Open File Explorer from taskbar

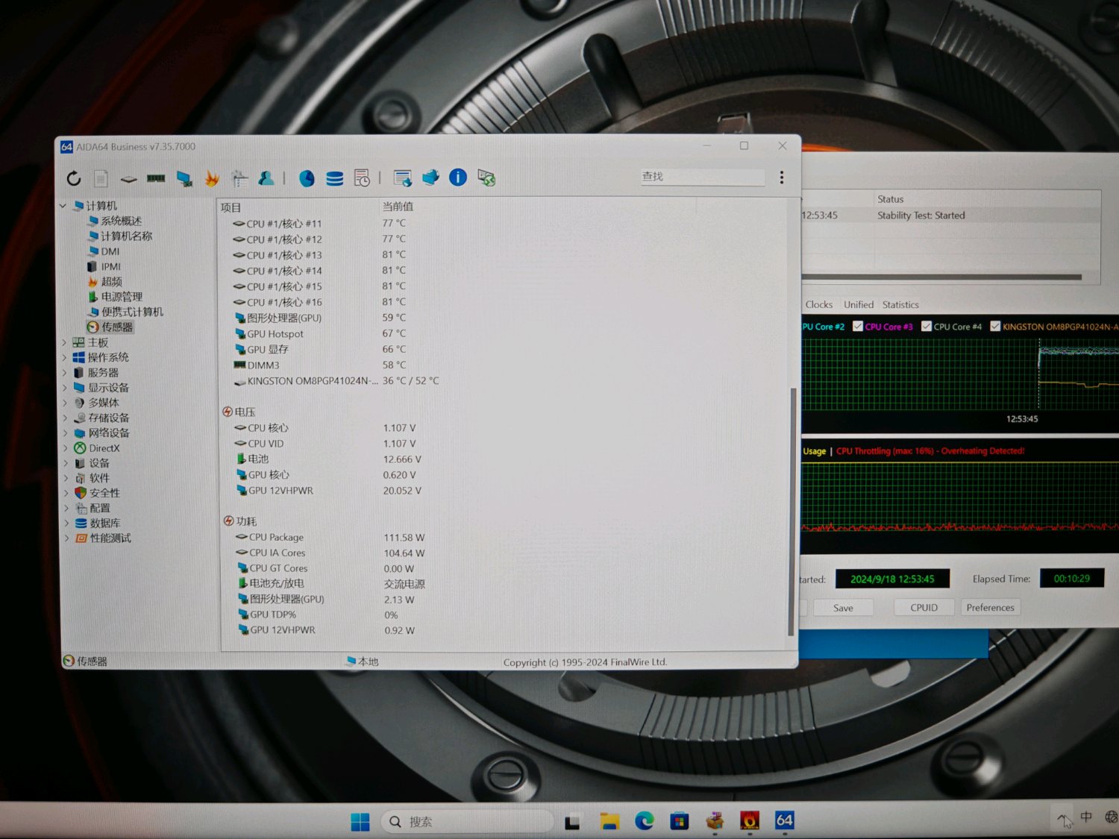[x=609, y=821]
